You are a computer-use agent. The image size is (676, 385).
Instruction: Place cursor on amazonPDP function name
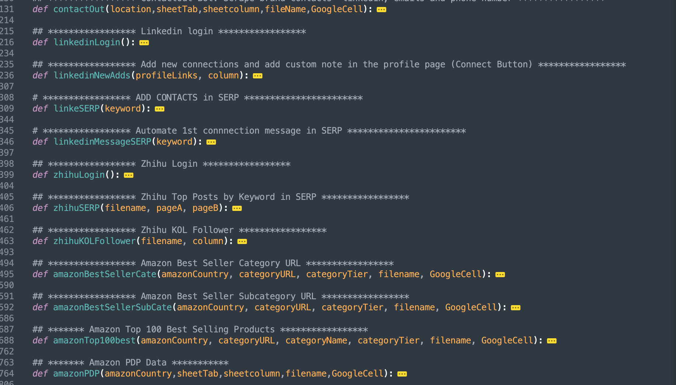(76, 374)
